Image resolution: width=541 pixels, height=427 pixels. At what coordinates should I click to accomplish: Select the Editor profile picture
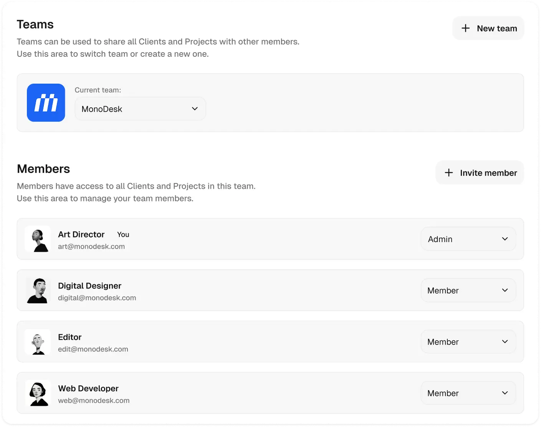(38, 342)
